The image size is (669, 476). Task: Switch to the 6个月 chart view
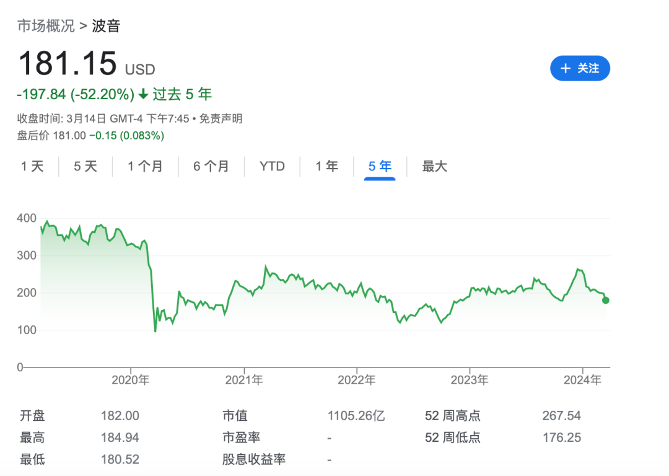211,166
